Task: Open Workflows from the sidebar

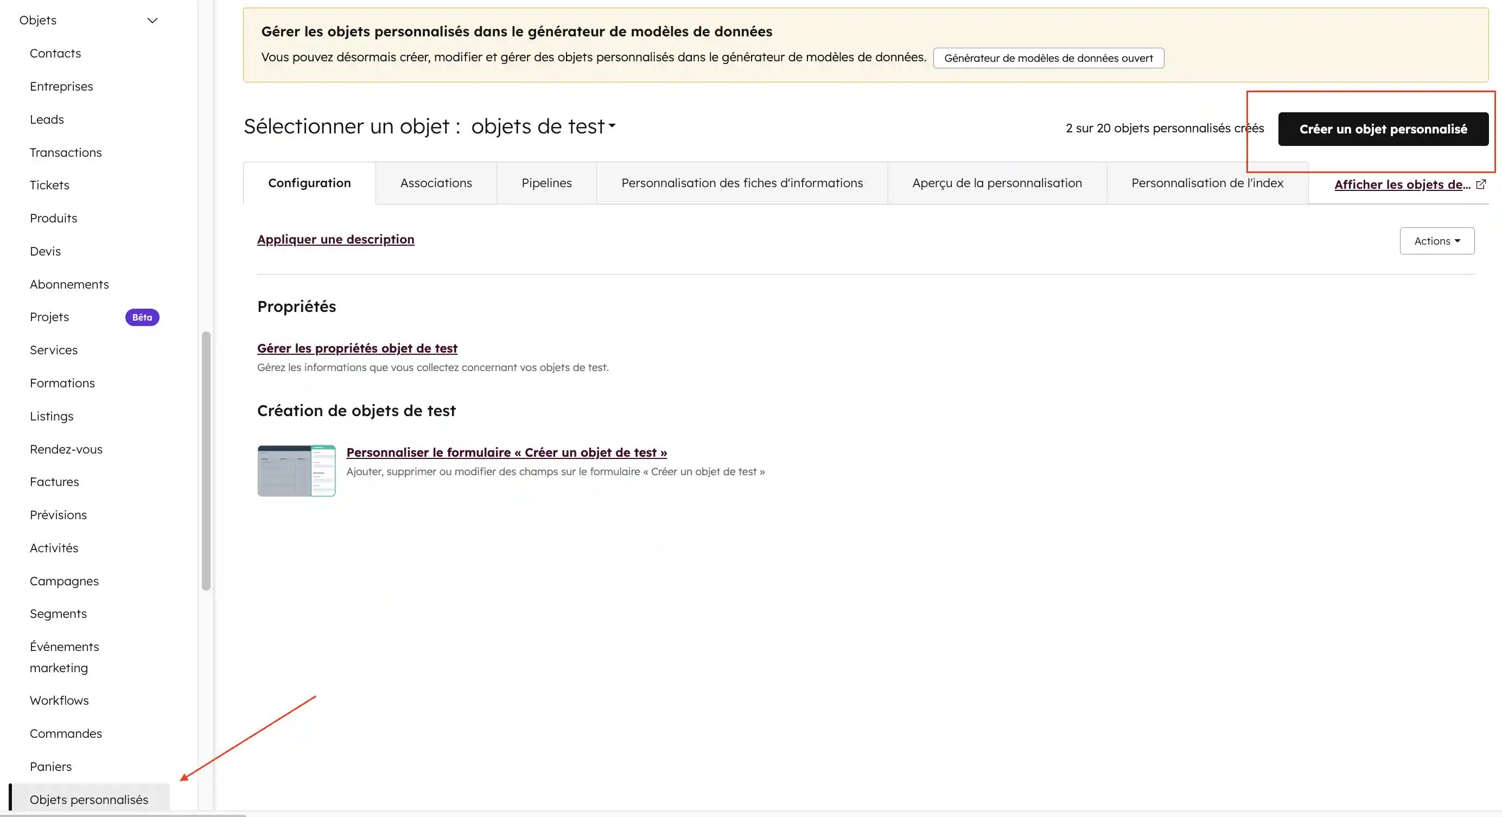Action: [x=59, y=700]
